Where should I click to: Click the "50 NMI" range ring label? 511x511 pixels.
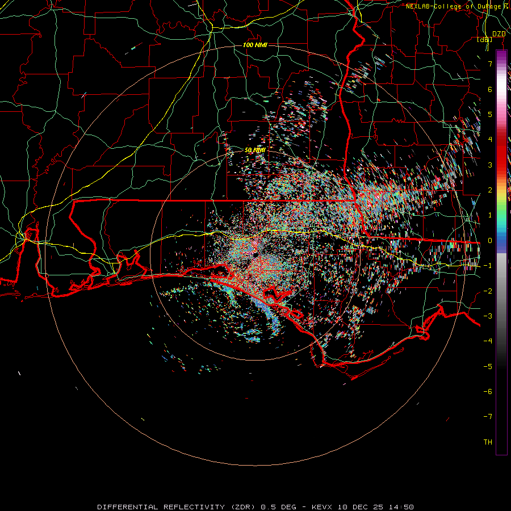[255, 150]
